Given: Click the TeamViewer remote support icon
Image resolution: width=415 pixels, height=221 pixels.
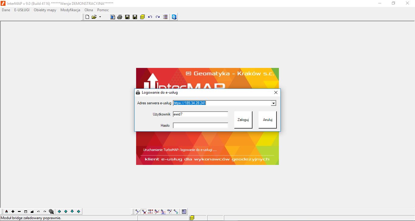Looking at the screenshot, I should point(174,17).
